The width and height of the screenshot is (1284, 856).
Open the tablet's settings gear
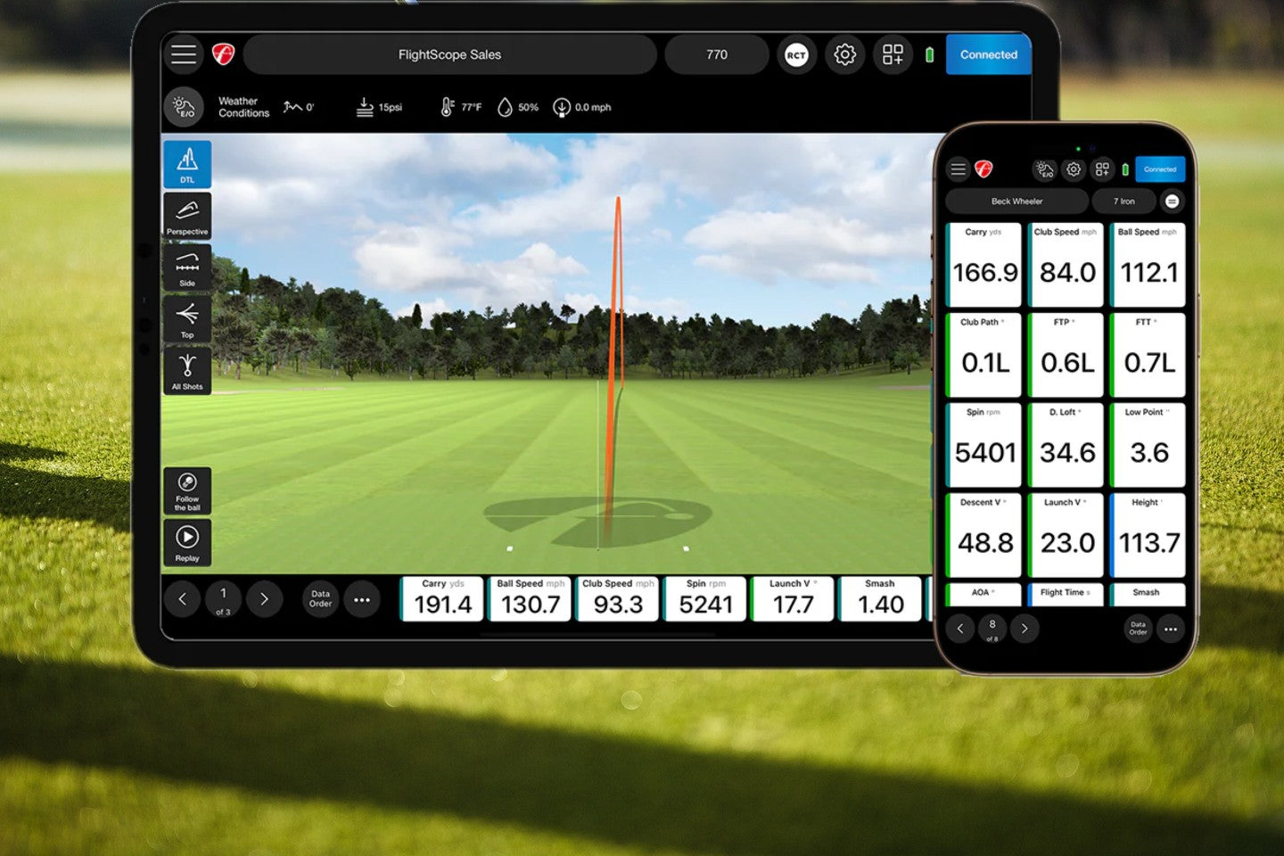[844, 54]
